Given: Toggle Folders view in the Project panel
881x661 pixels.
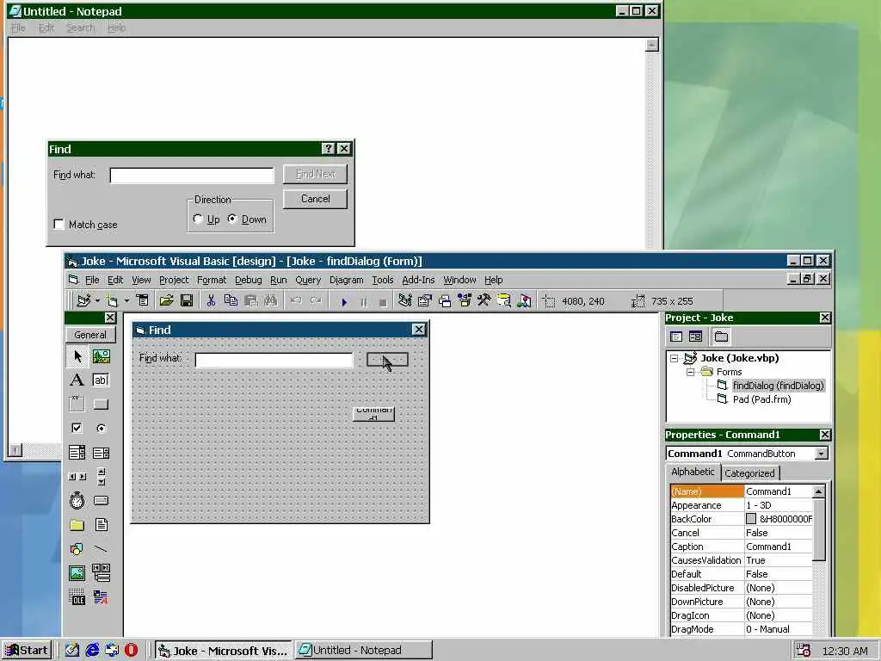Looking at the screenshot, I should click(x=721, y=337).
